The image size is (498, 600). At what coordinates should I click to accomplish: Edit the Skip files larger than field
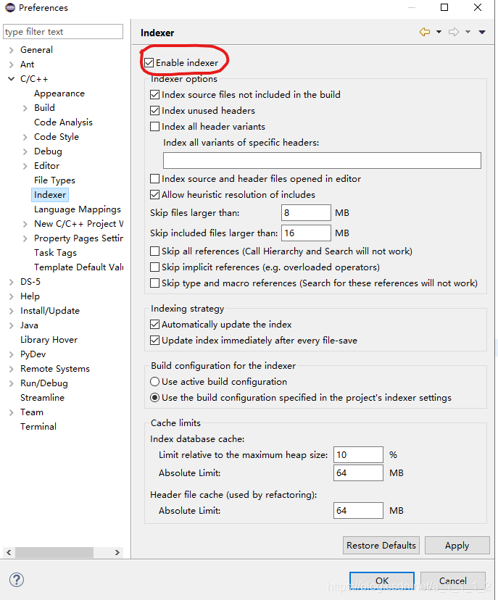(x=306, y=213)
